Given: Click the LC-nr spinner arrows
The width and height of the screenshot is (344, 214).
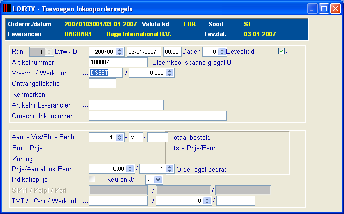Looking at the screenshot, I should click(207, 201).
